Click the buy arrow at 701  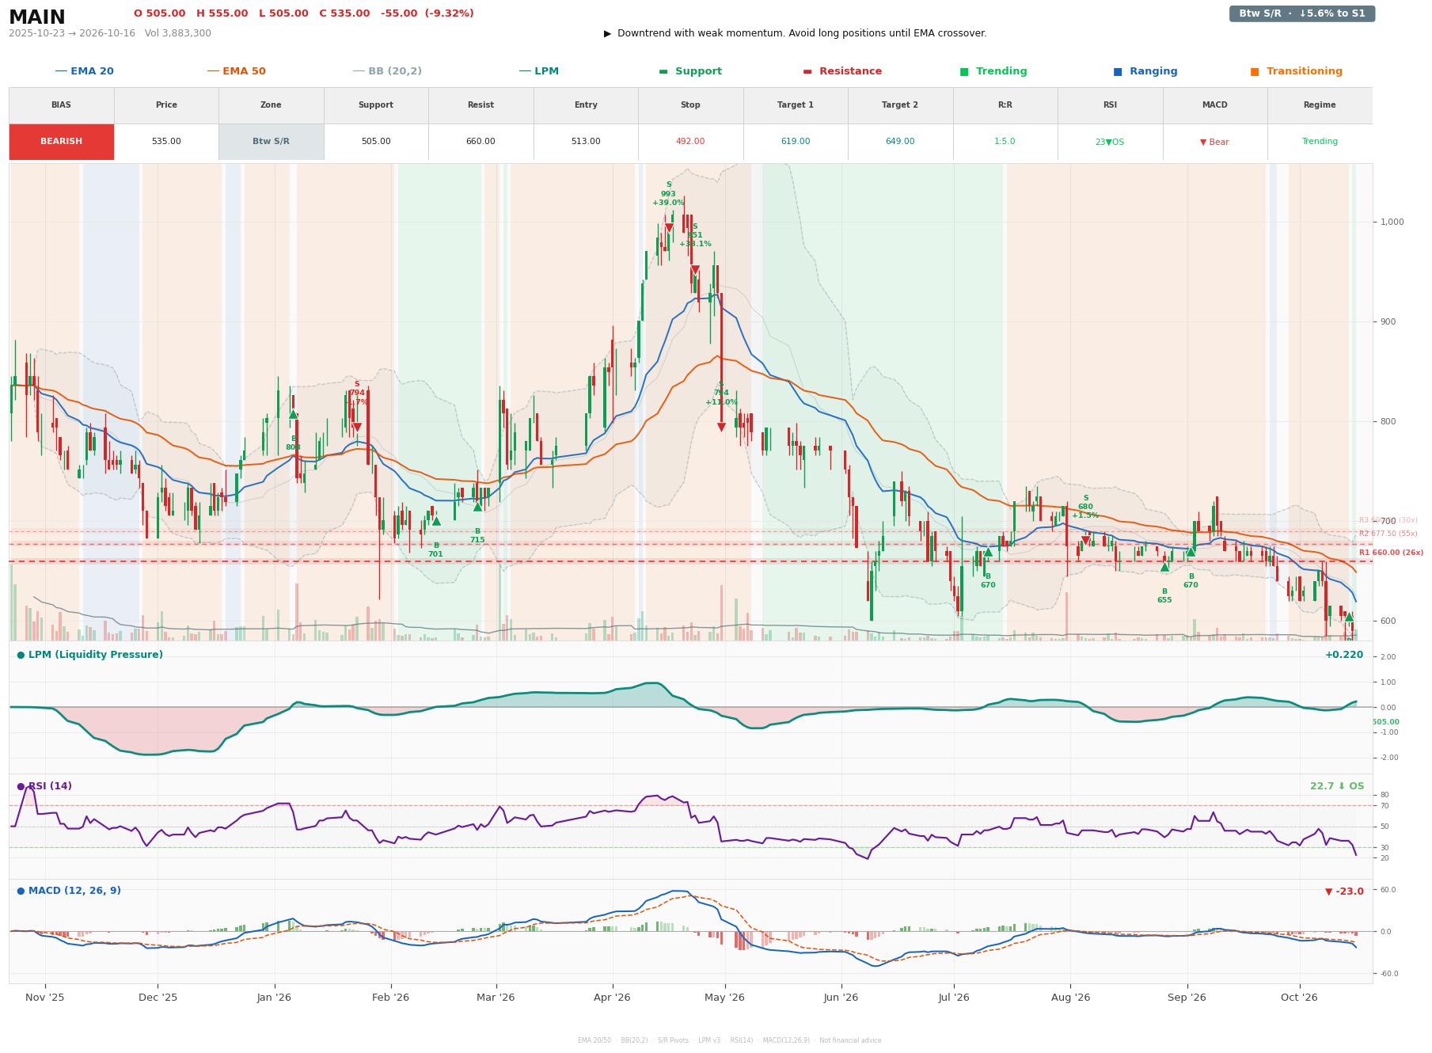pyautogui.click(x=436, y=521)
